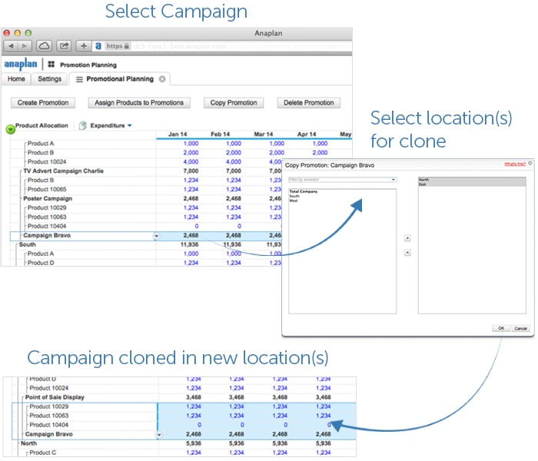This screenshot has width=538, height=461.
Task: Select the South row
Action: [28, 244]
